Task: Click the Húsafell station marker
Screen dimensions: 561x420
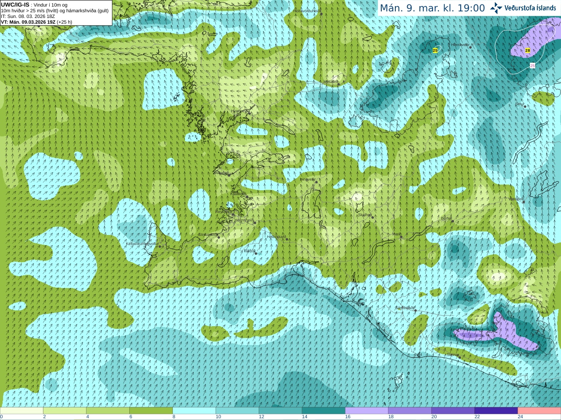Action: click(x=339, y=84)
